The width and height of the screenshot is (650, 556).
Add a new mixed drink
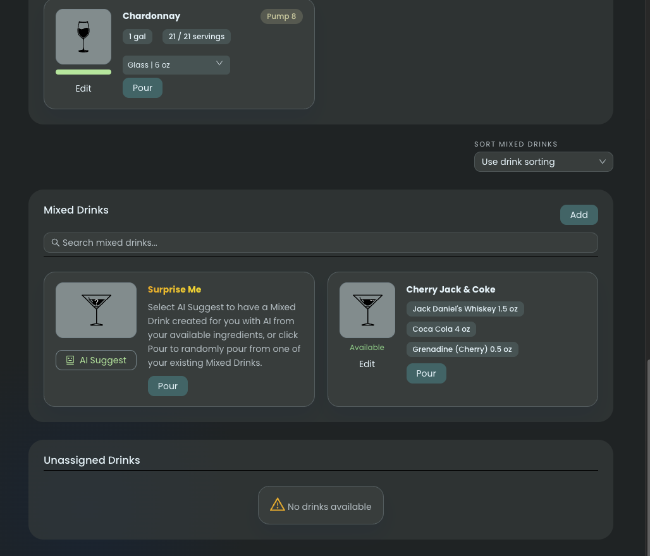579,215
